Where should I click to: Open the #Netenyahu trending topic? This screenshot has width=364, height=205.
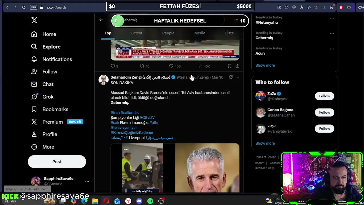tap(266, 22)
